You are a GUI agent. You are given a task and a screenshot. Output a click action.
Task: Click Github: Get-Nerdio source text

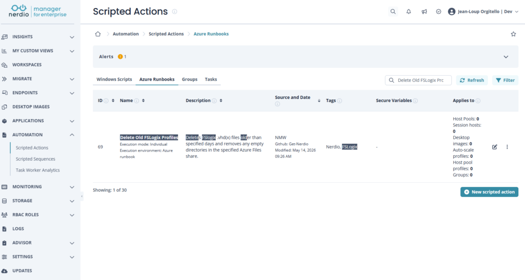coord(292,144)
